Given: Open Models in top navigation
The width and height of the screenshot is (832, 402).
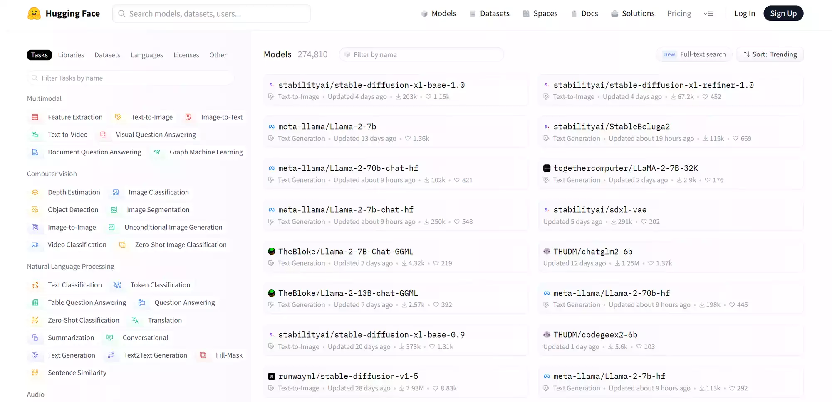Looking at the screenshot, I should click(438, 13).
